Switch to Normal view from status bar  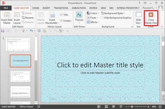[x=99, y=107]
